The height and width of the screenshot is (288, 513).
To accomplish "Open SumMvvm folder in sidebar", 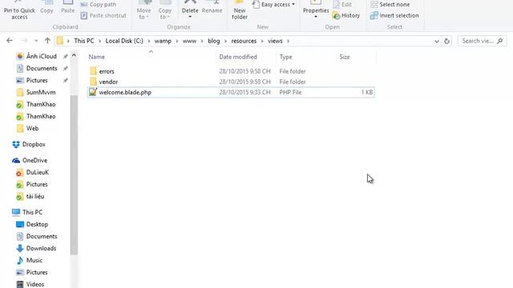I will tap(36, 93).
